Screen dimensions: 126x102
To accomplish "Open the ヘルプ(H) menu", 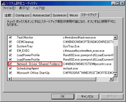I will [39, 8].
